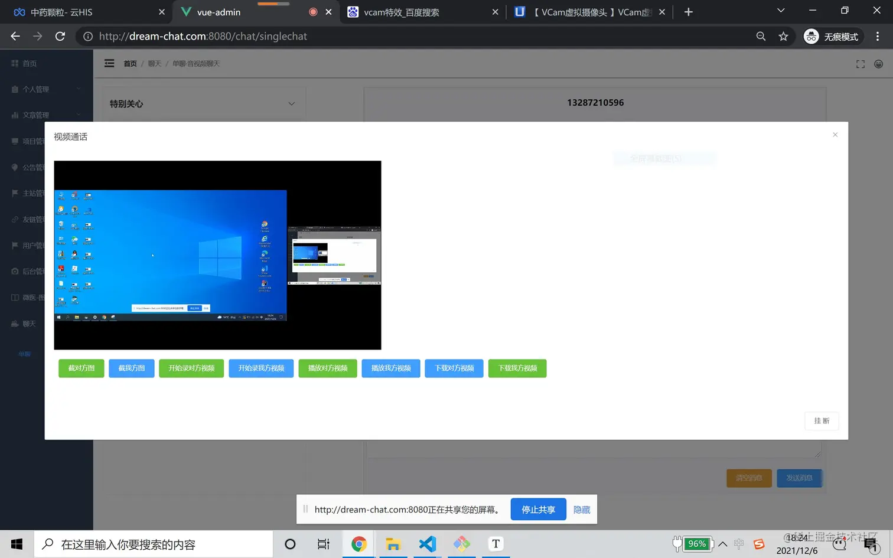
Task: Click the taskbar search box
Action: point(154,544)
